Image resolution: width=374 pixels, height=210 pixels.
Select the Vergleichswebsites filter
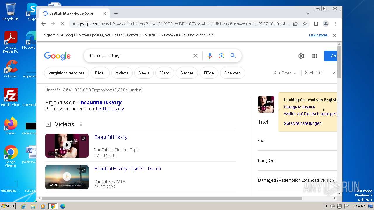66,73
